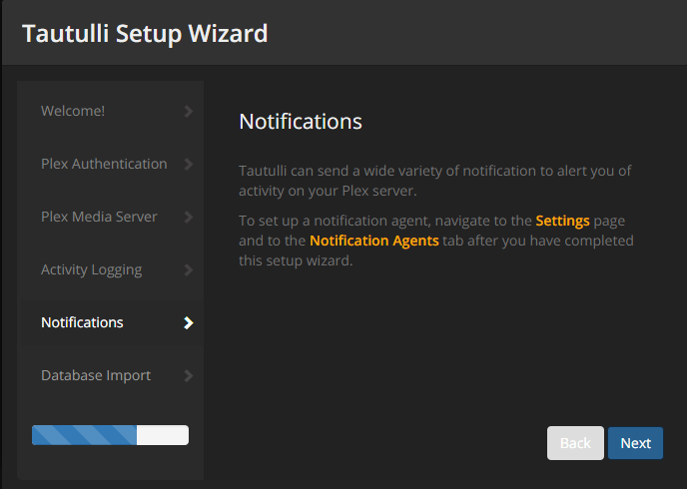Click the chevron arrow beside Activity Logging

pyautogui.click(x=189, y=269)
